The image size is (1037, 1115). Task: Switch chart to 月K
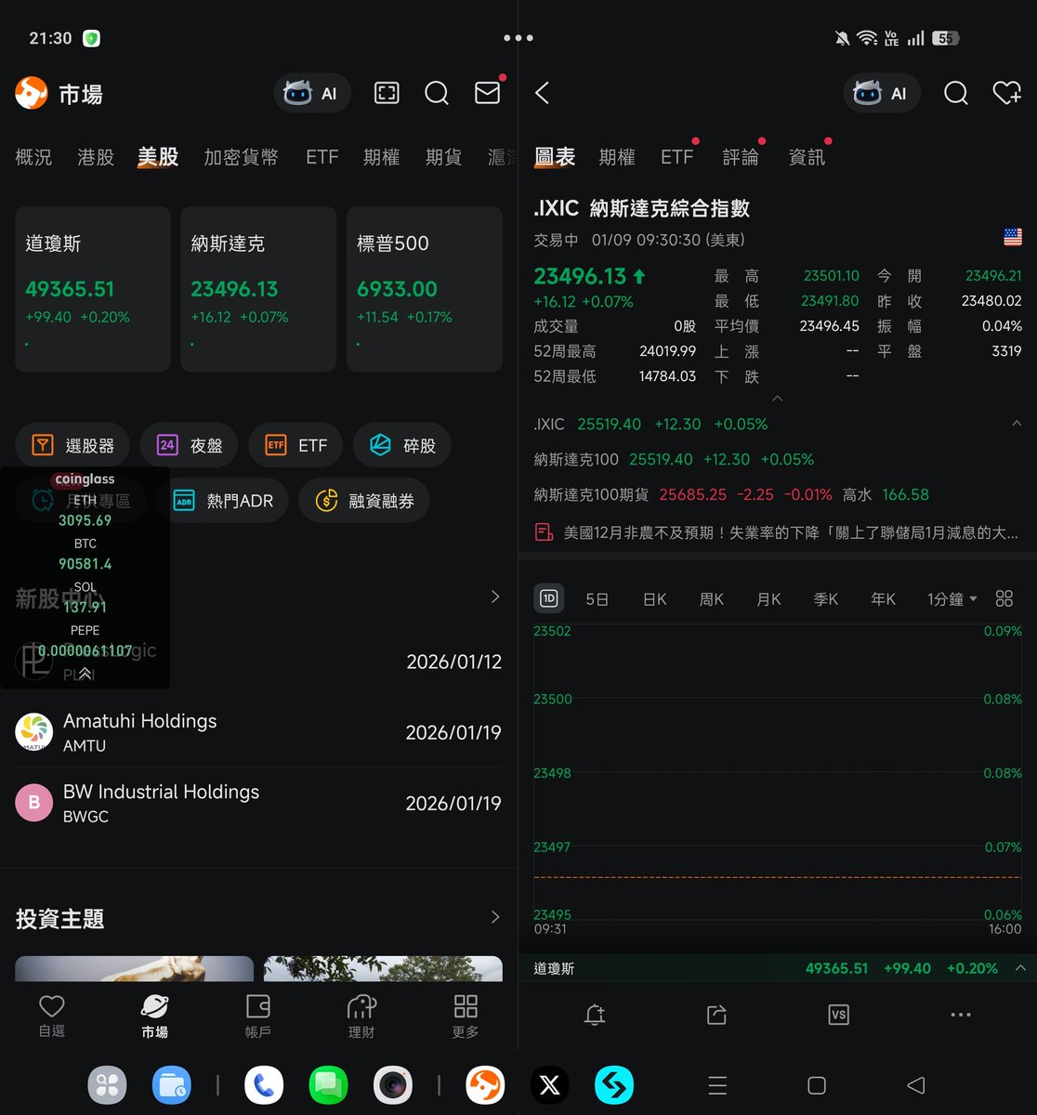tap(769, 599)
